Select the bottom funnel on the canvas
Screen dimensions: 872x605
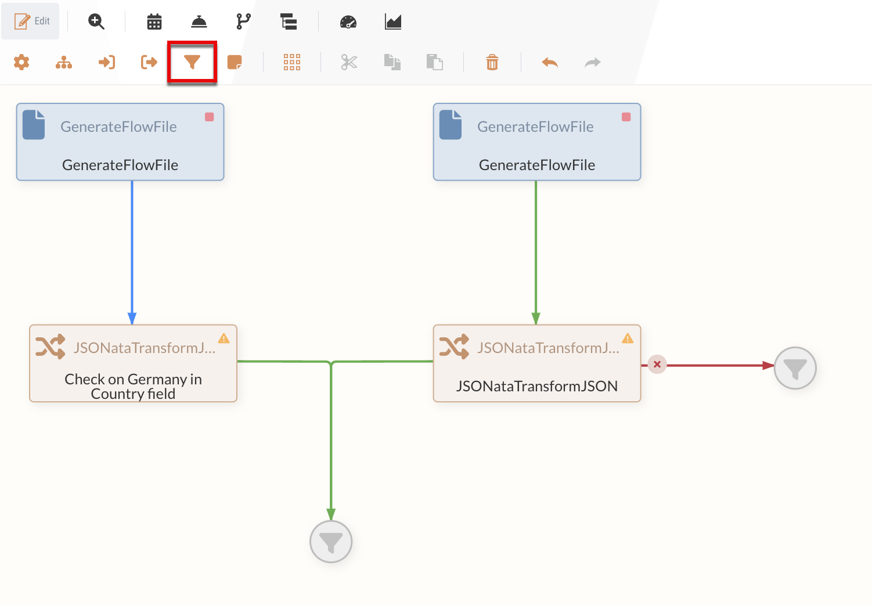pyautogui.click(x=331, y=542)
